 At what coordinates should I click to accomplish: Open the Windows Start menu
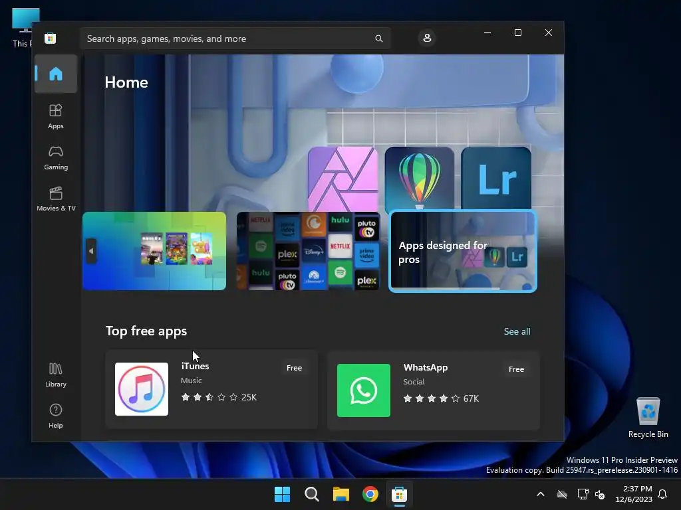point(282,494)
